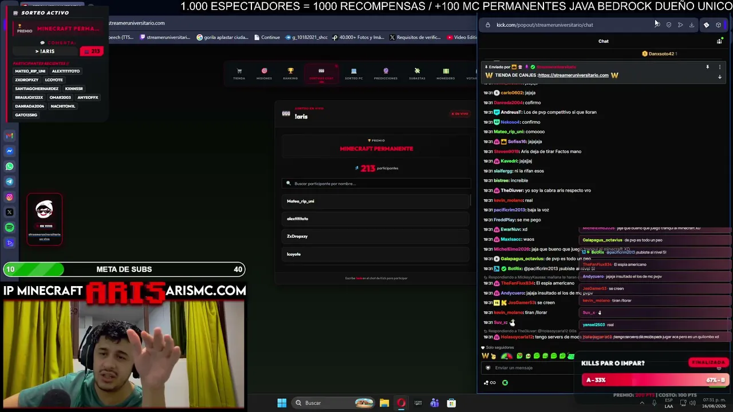Expand the pinned message down arrow

(720, 77)
